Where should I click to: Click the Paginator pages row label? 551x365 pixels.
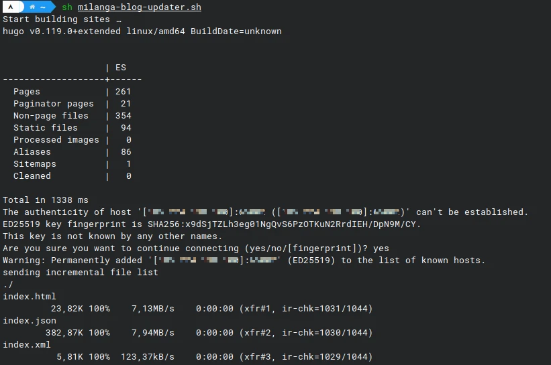click(x=53, y=104)
